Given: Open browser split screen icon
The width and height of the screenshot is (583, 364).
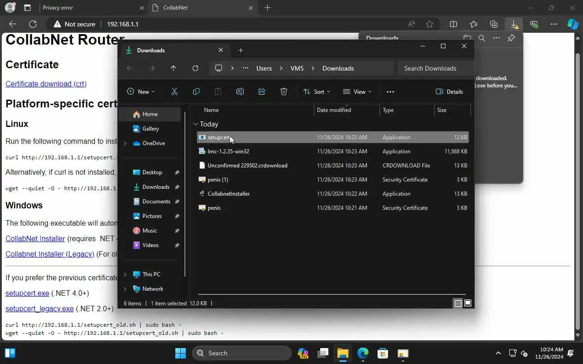Looking at the screenshot, I should (454, 24).
